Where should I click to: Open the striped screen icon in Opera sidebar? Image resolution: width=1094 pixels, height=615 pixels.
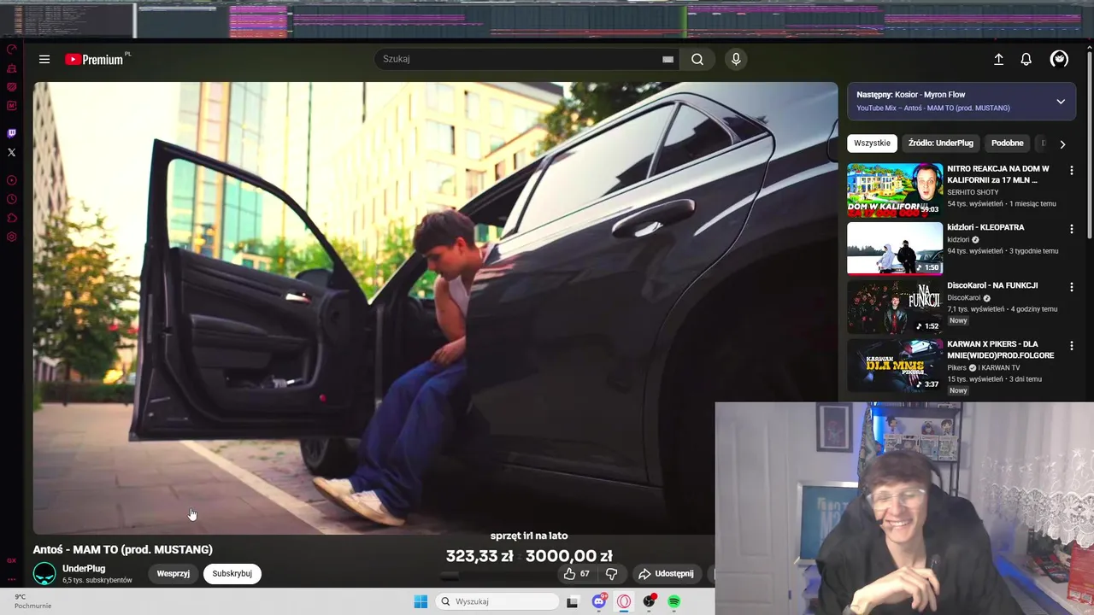click(x=12, y=87)
